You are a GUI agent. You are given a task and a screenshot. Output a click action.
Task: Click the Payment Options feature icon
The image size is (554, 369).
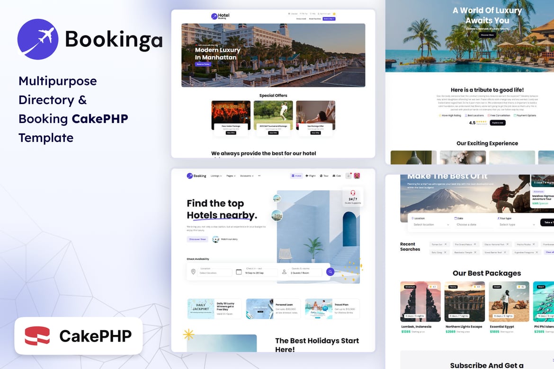pos(515,115)
